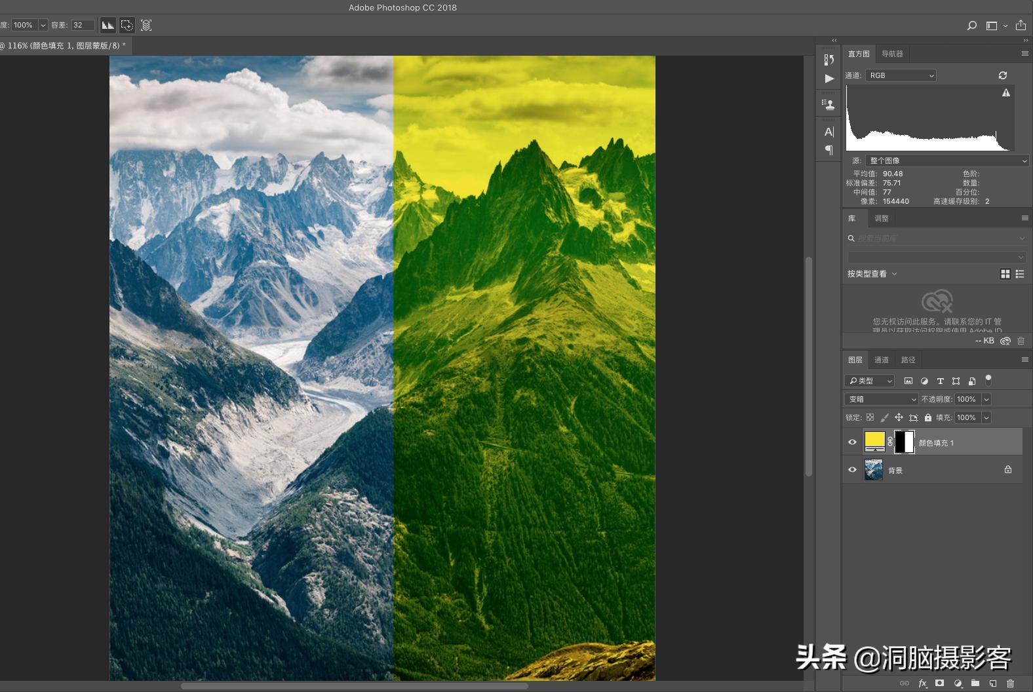Open the History panel icon
1033x692 pixels.
(x=828, y=60)
